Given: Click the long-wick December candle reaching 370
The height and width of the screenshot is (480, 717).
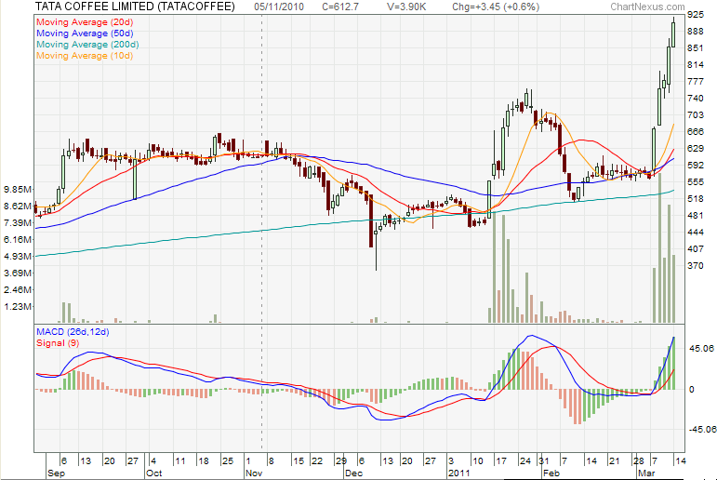Looking at the screenshot, I should coord(376,247).
